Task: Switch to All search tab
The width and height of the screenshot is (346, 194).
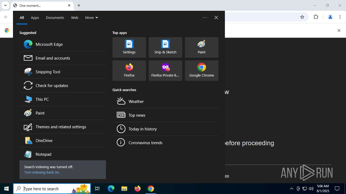Action: 22,18
